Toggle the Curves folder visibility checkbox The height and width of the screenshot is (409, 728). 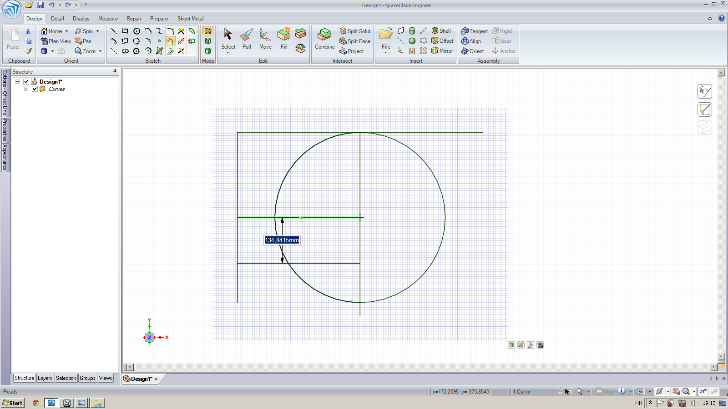[x=35, y=89]
